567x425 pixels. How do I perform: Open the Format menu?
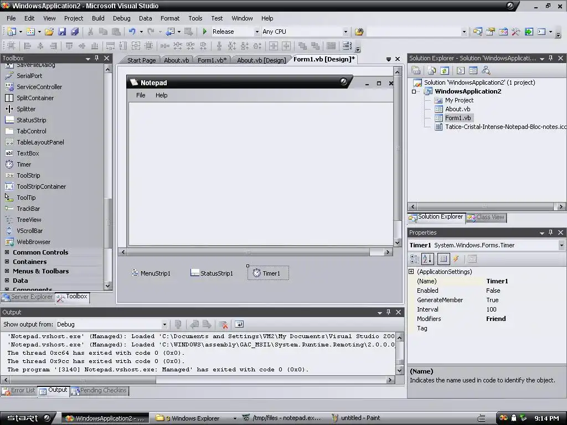tap(170, 18)
